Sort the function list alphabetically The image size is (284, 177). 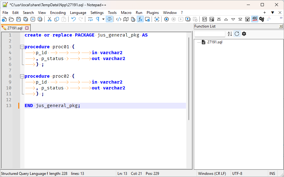(x=230, y=34)
